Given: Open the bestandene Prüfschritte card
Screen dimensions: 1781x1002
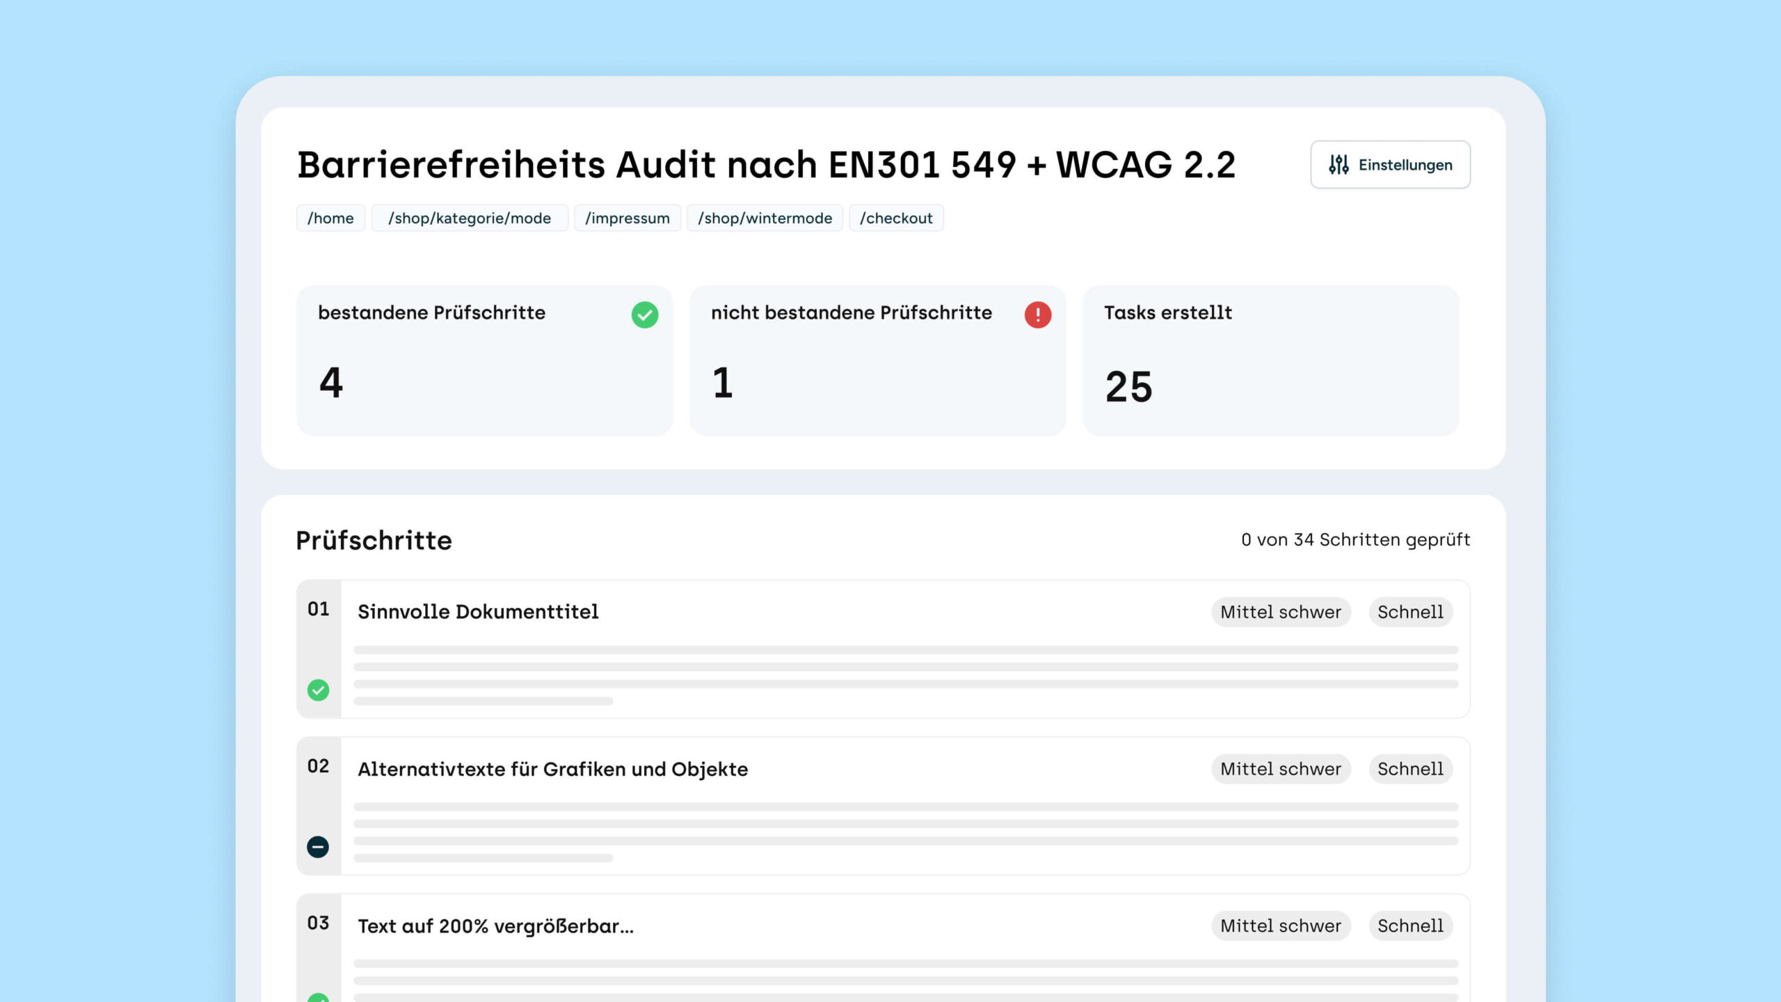Looking at the screenshot, I should pos(484,360).
